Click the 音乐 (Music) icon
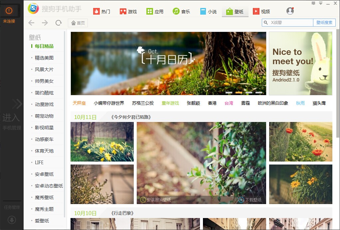Image resolution: width=340 pixels, height=230 pixels. point(175,10)
